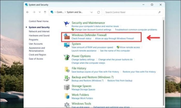Click Manage Work Folders link
Image resolution: width=181 pixels, height=108 pixels.
pos(82,98)
